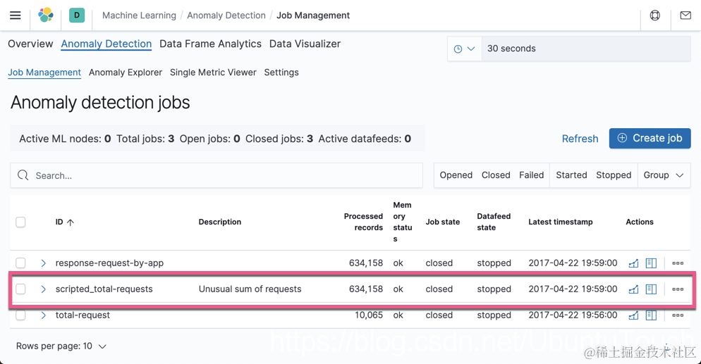Open the Rows per page dropdown
The height and width of the screenshot is (364, 701).
[61, 346]
